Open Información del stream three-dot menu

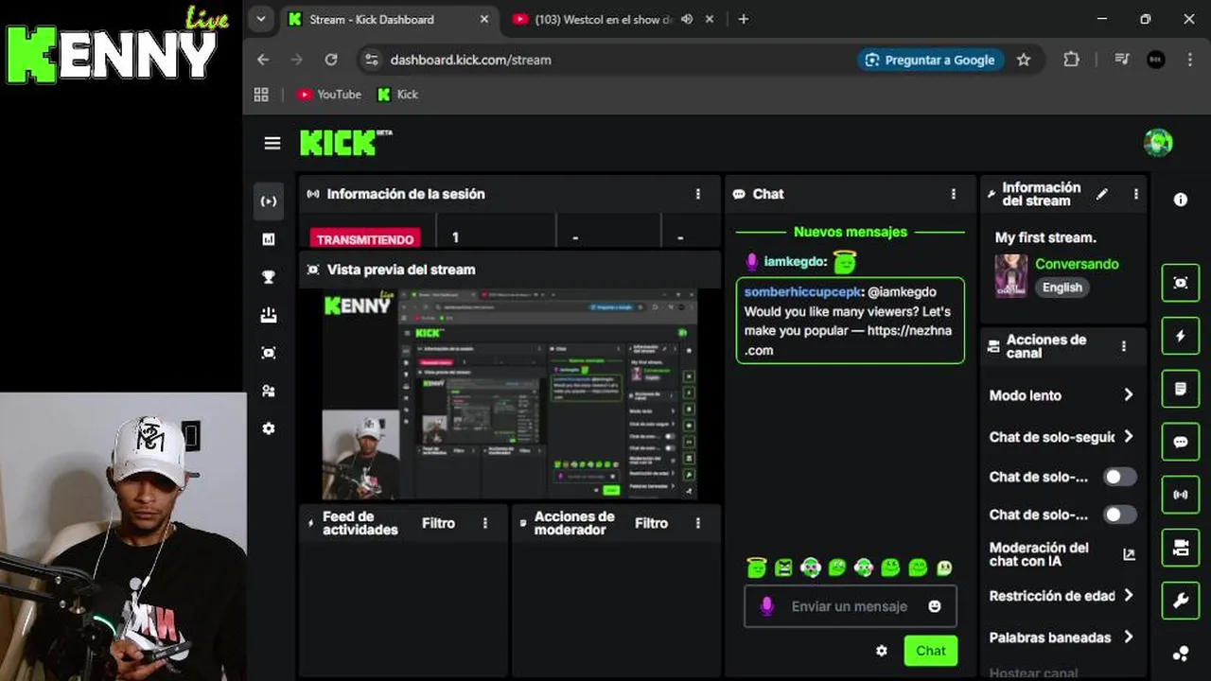(x=1136, y=194)
